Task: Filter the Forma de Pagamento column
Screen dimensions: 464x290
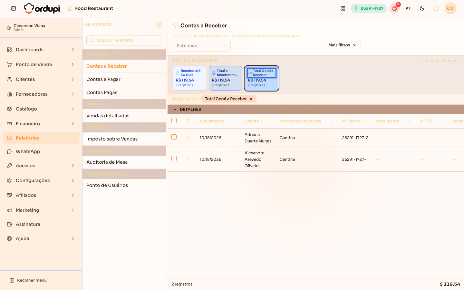Action: click(331, 121)
